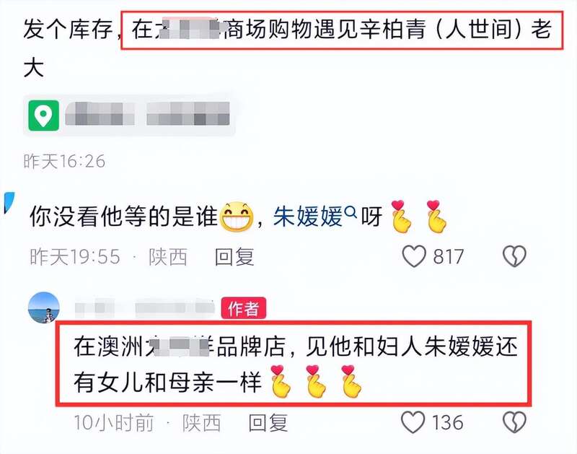Open the author's round profile avatar
577x454 pixels.
coord(44,307)
